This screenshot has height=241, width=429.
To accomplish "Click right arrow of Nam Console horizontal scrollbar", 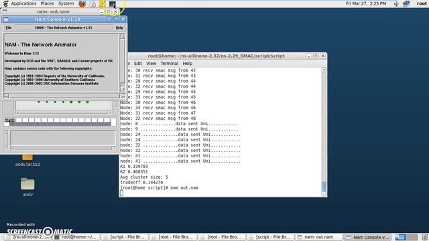I will click(122, 96).
